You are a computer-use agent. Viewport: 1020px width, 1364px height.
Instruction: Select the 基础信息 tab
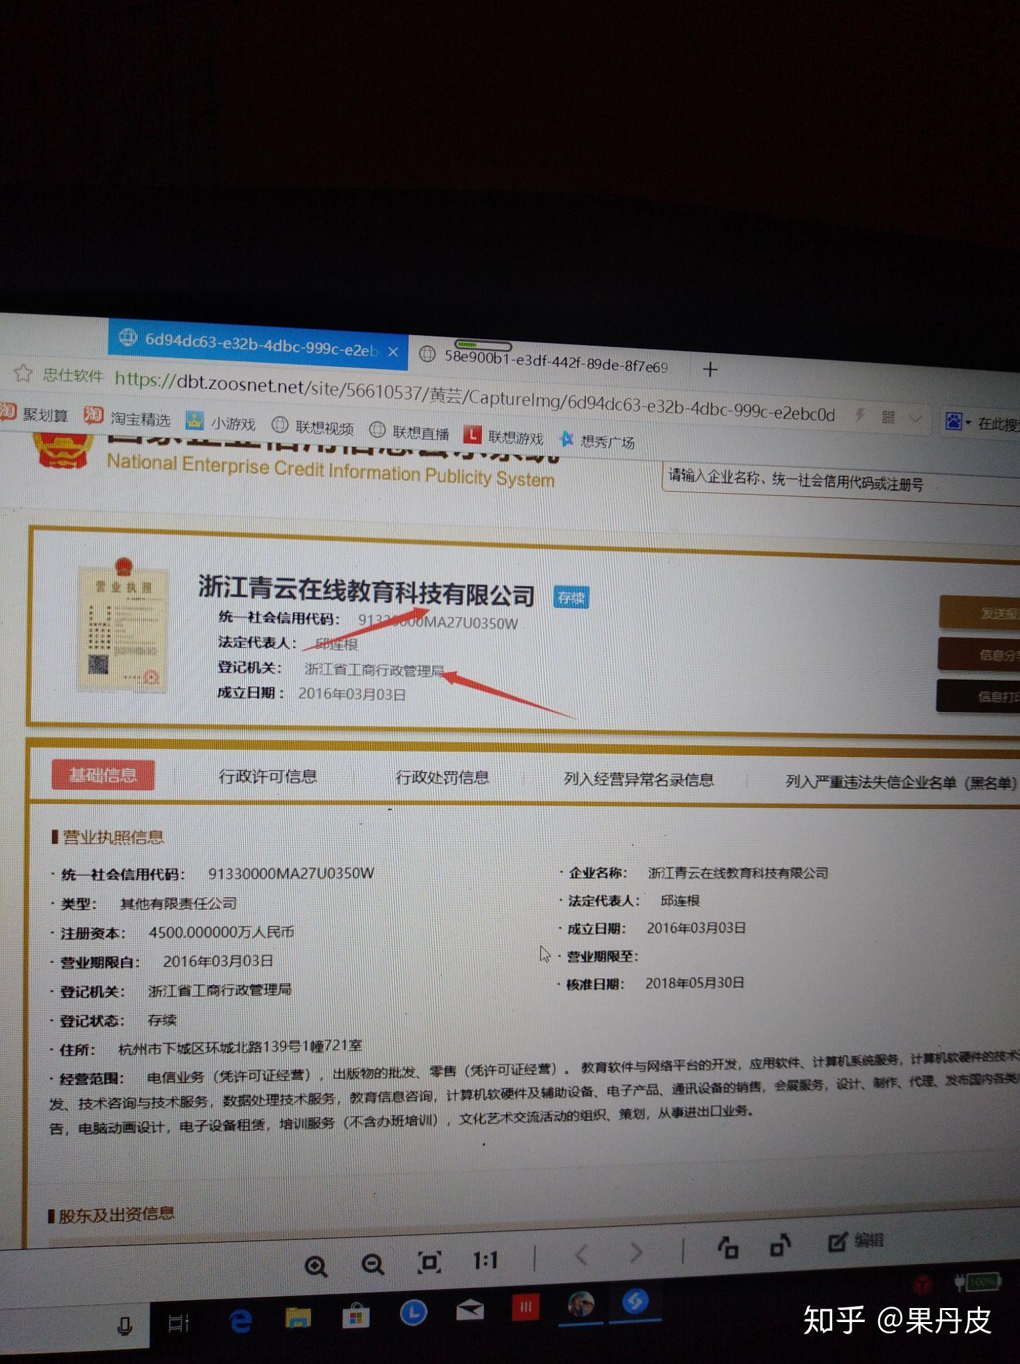point(103,775)
